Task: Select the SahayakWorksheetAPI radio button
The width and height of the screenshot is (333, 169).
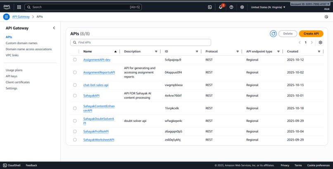Action: point(75,140)
